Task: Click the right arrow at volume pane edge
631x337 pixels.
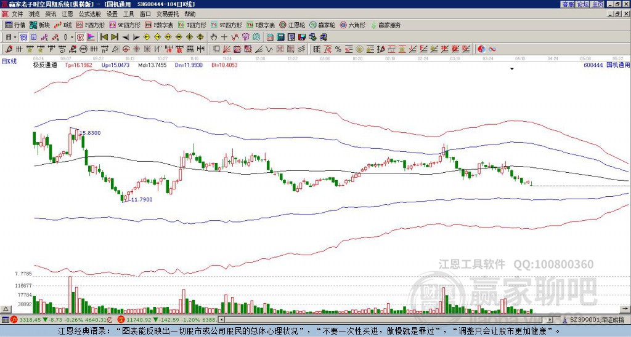Action: (x=625, y=309)
